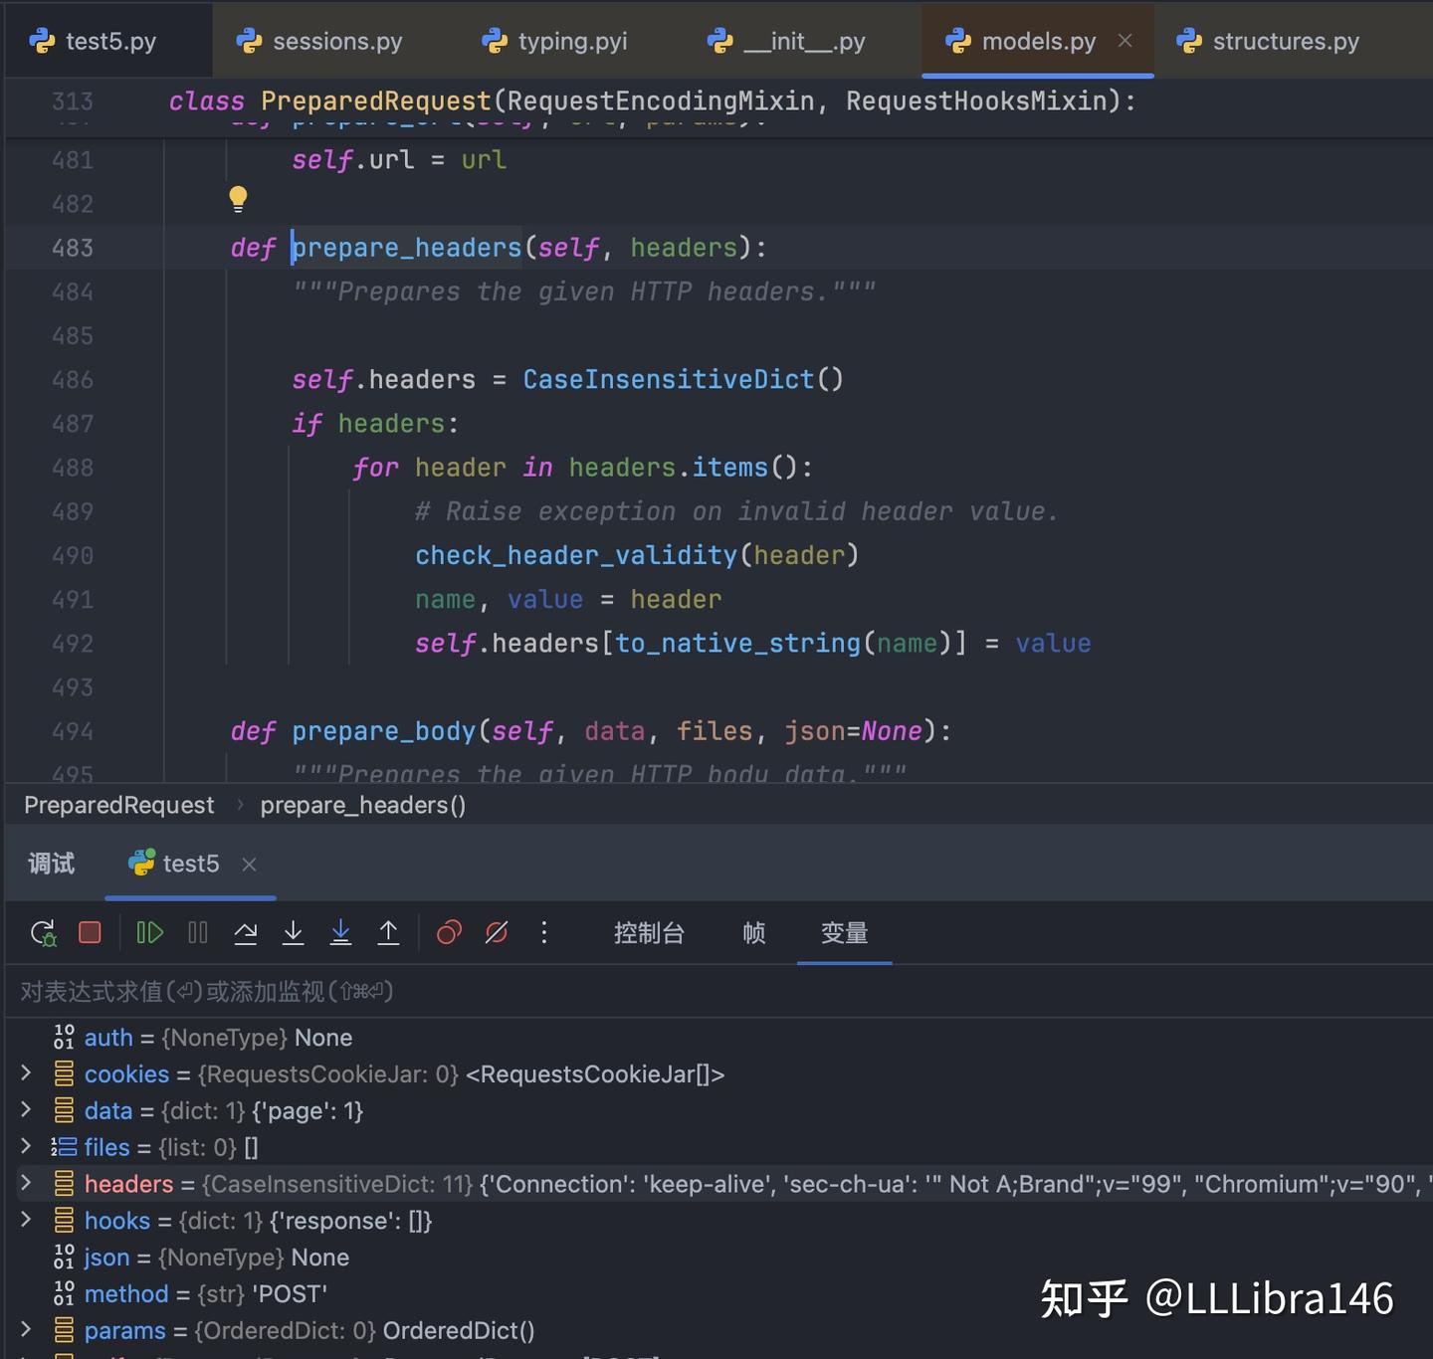
Task: Select the 变量 variables tab
Action: pyautogui.click(x=844, y=933)
